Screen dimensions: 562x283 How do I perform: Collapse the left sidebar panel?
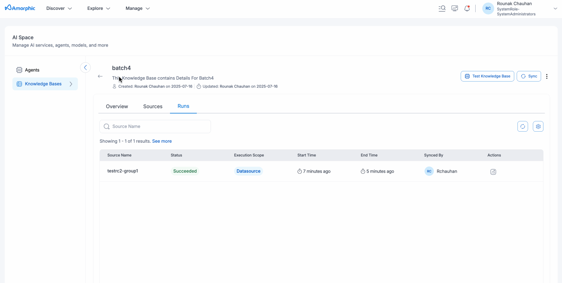pos(85,68)
